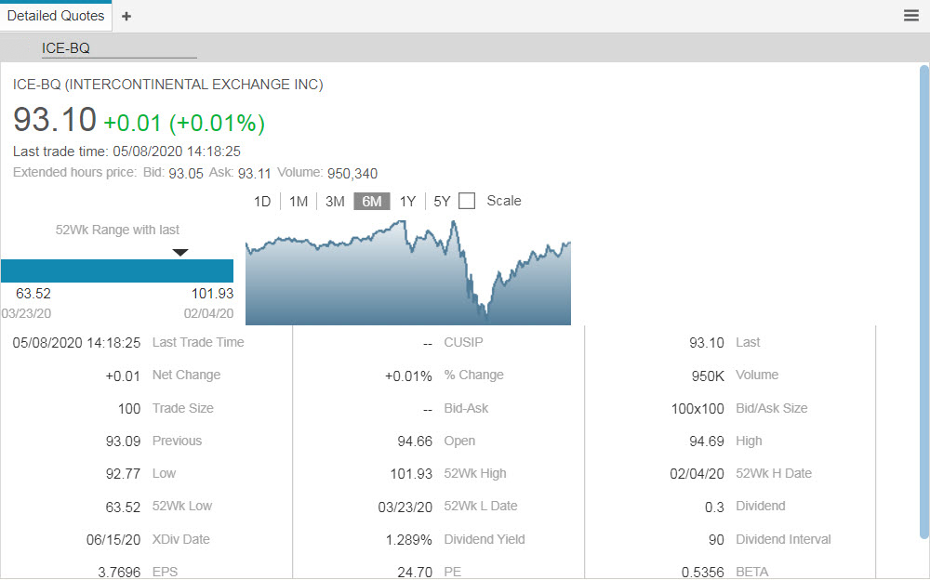Open the hamburger menu icon
This screenshot has width=930, height=580.
coord(911,16)
